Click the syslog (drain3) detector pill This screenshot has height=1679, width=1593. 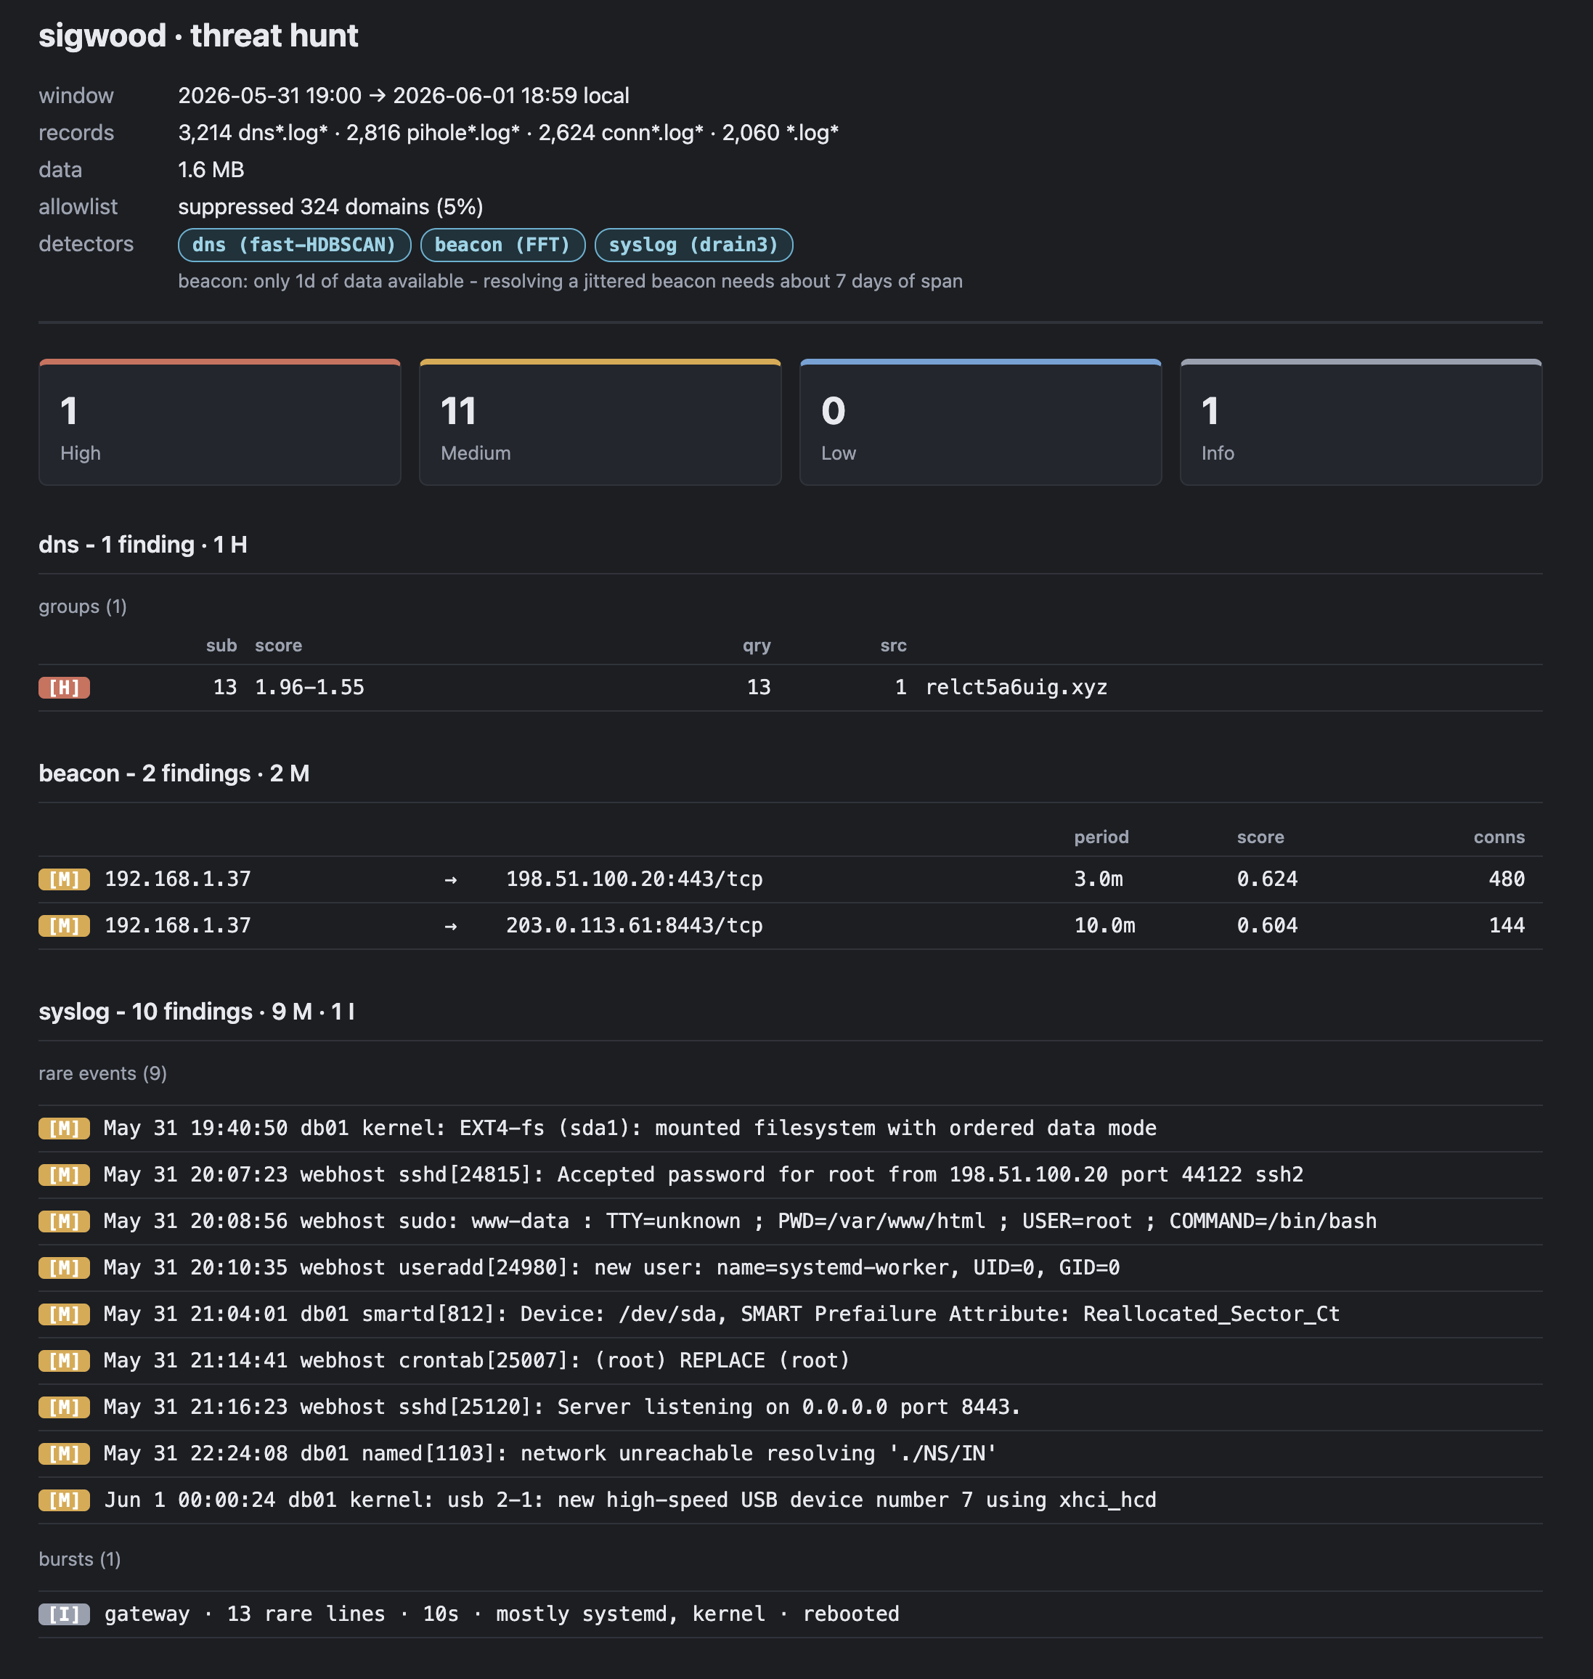693,245
